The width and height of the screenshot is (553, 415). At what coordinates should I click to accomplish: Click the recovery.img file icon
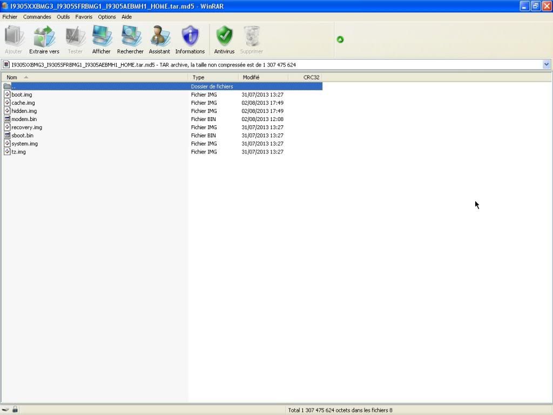pyautogui.click(x=7, y=127)
